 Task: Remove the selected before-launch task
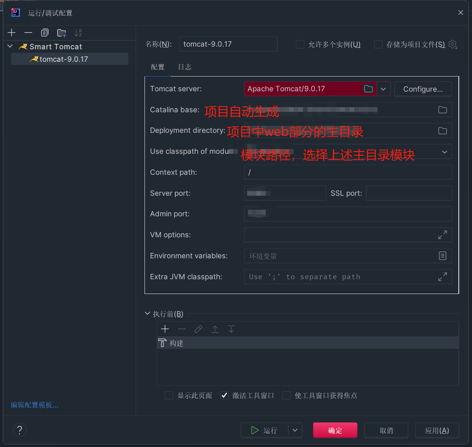click(x=182, y=329)
